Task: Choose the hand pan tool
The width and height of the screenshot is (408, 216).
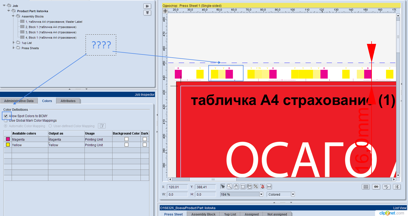Action: [x=236, y=186]
